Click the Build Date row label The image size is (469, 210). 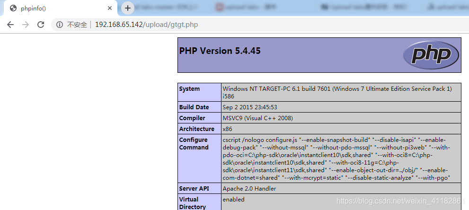pyautogui.click(x=194, y=107)
